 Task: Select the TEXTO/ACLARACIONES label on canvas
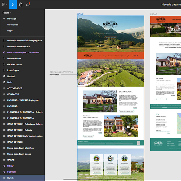(x=61, y=72)
